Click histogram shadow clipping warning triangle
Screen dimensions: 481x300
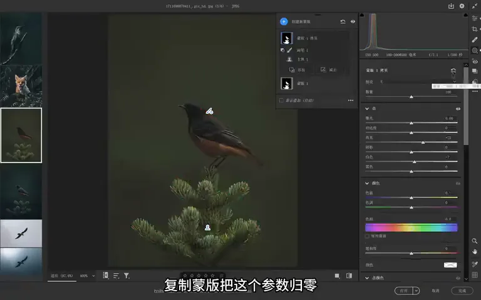362,15
